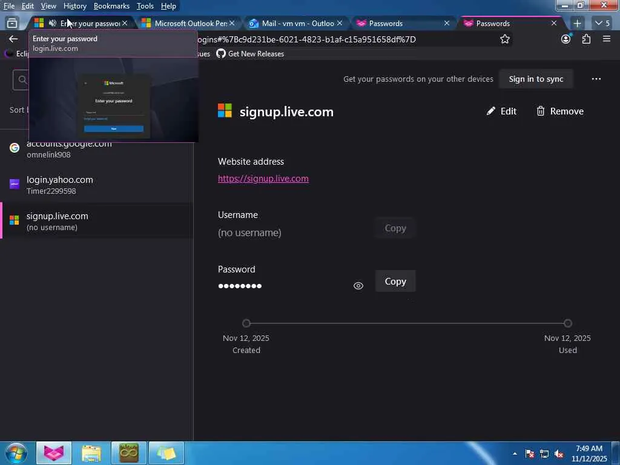This screenshot has width=620, height=465.
Task: Click the Microsoft logo beside signup.live.com heading
Action: coord(225,111)
